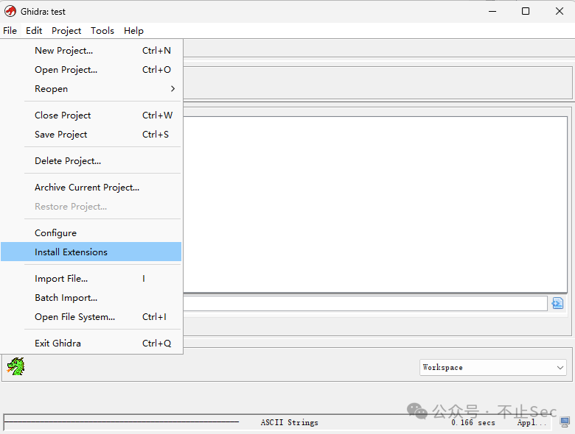
Task: Click the 0.166 secs status text
Action: pyautogui.click(x=473, y=423)
